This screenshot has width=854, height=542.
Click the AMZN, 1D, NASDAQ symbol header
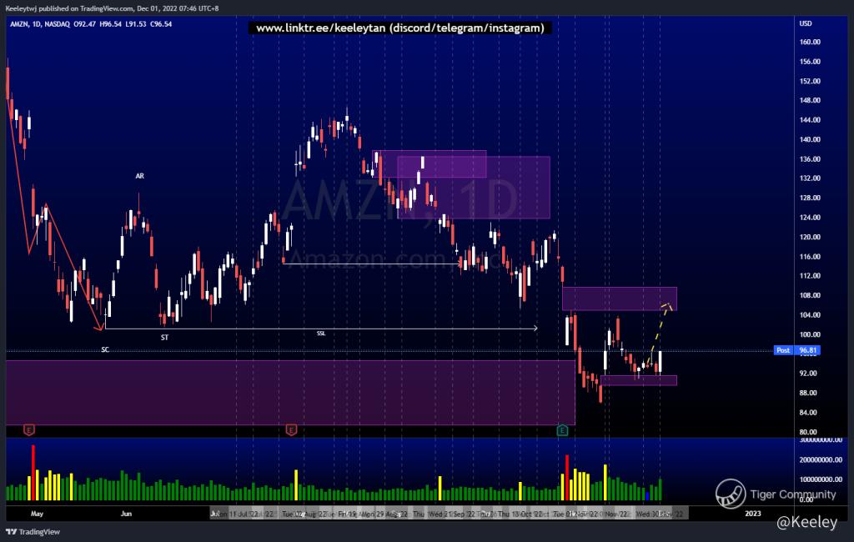[x=40, y=24]
